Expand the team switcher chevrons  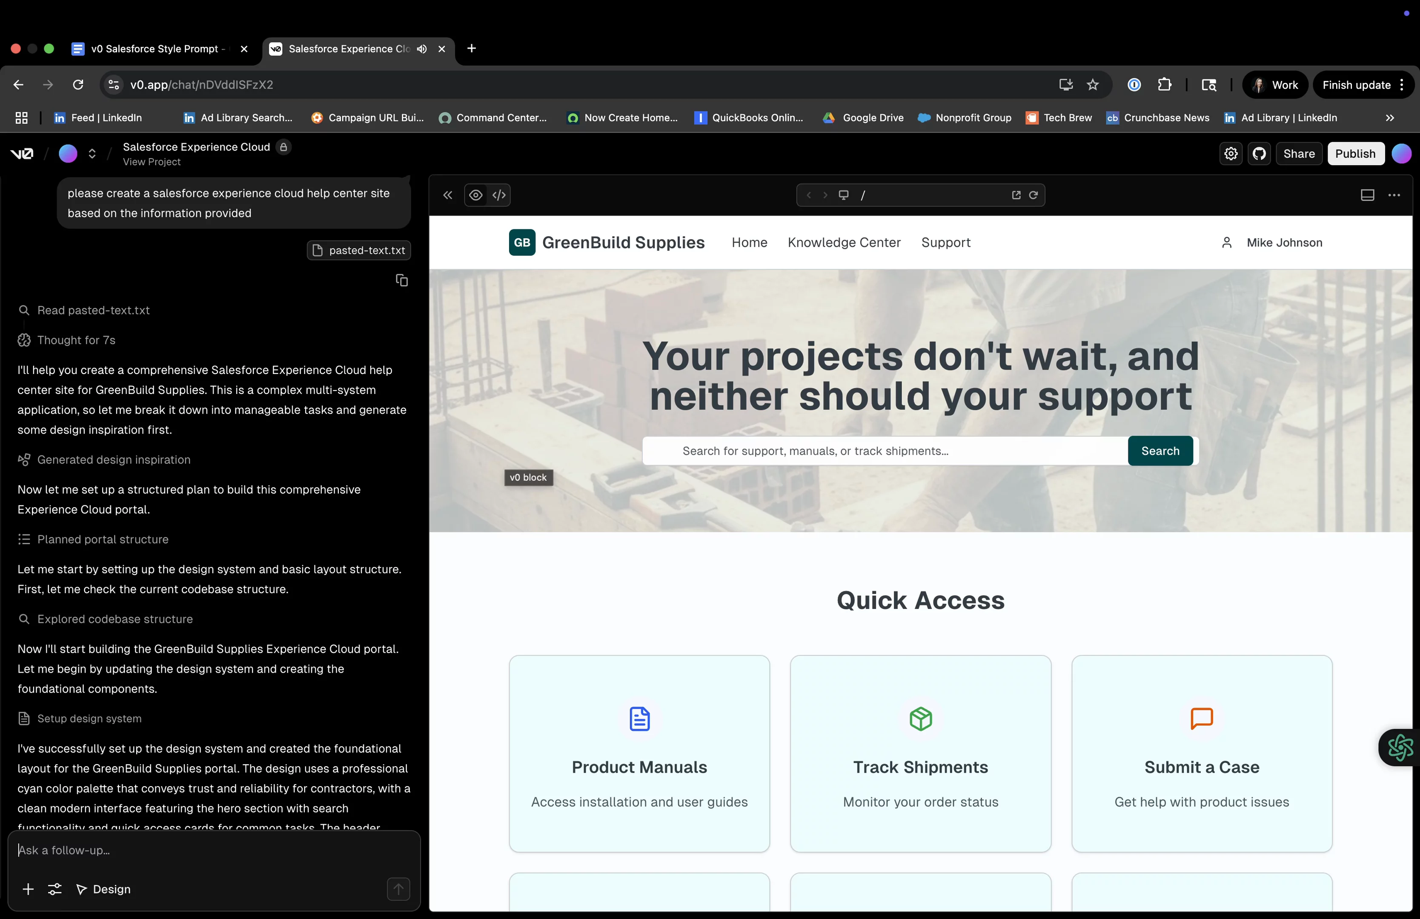92,154
